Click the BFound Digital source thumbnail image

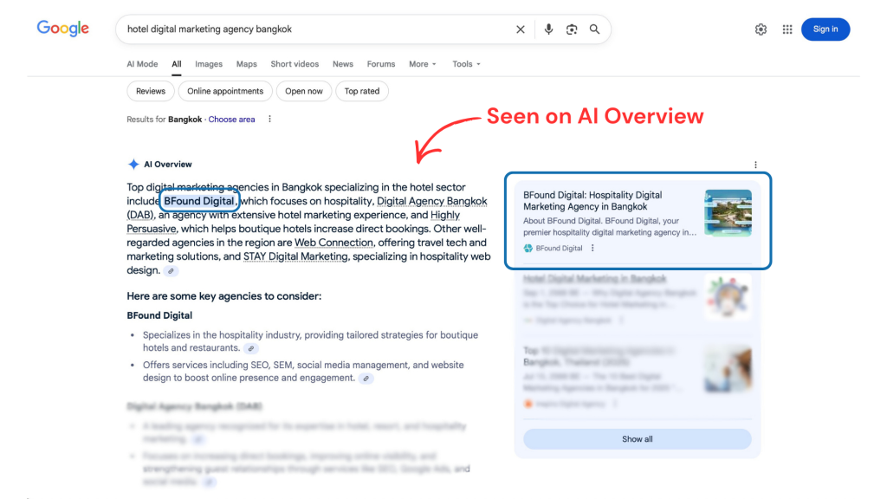tap(728, 213)
